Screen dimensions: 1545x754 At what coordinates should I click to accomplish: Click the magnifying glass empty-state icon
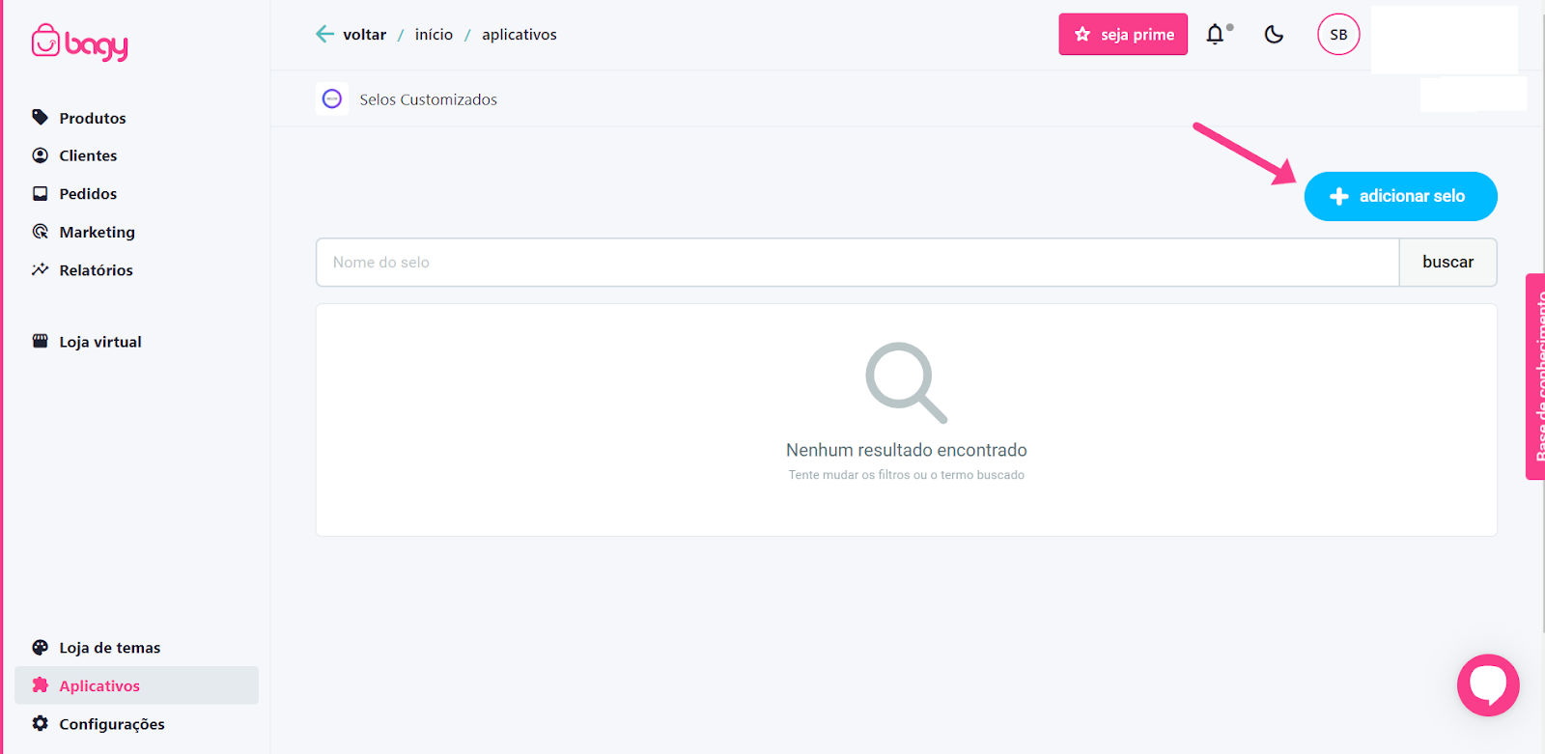[906, 382]
